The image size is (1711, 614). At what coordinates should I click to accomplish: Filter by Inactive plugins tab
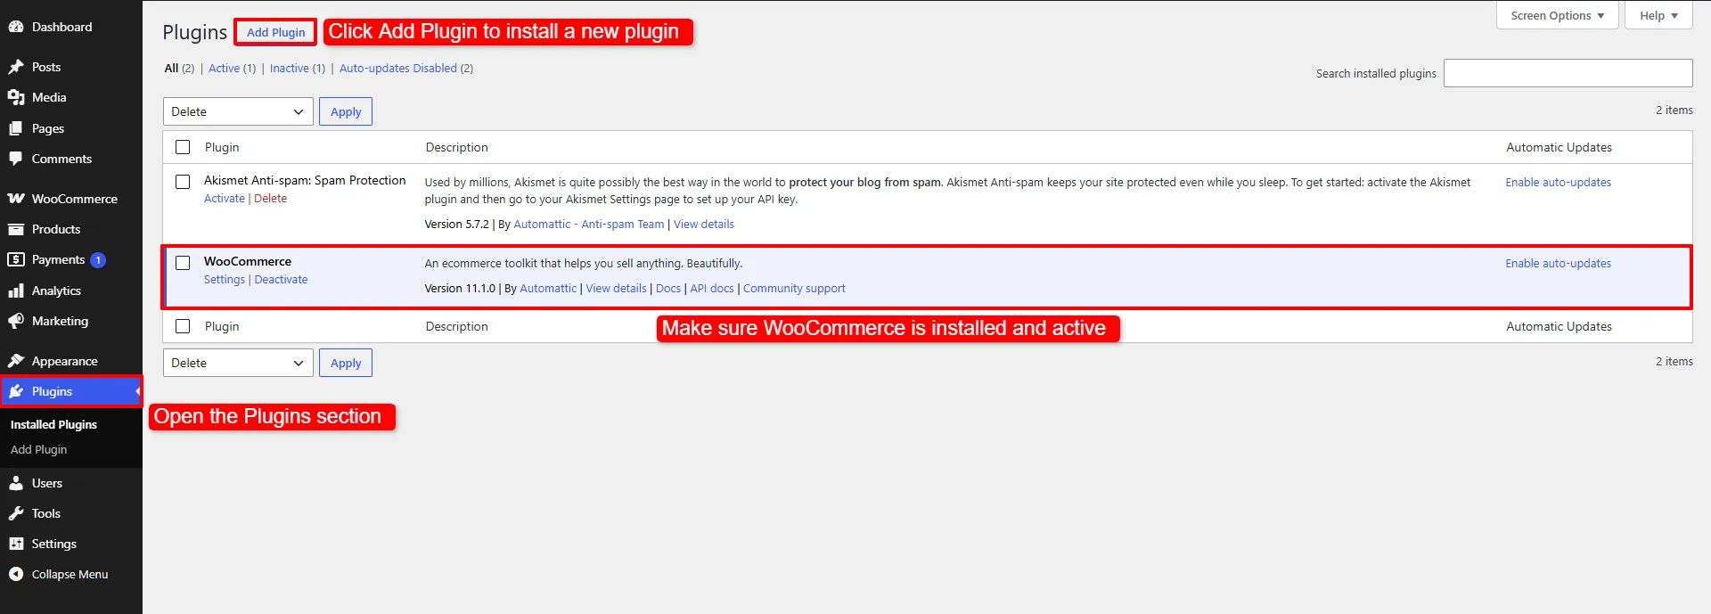tap(290, 69)
